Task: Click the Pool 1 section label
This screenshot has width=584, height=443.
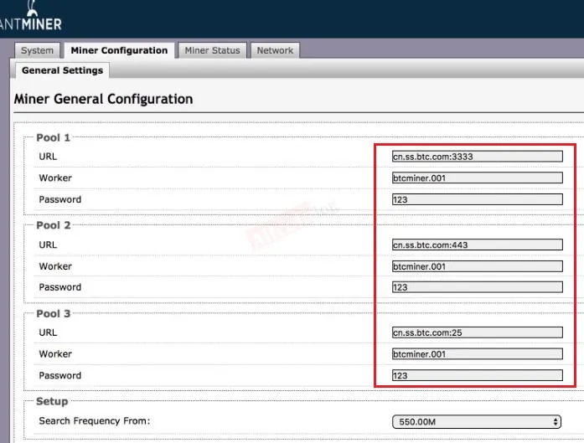Action: 54,137
